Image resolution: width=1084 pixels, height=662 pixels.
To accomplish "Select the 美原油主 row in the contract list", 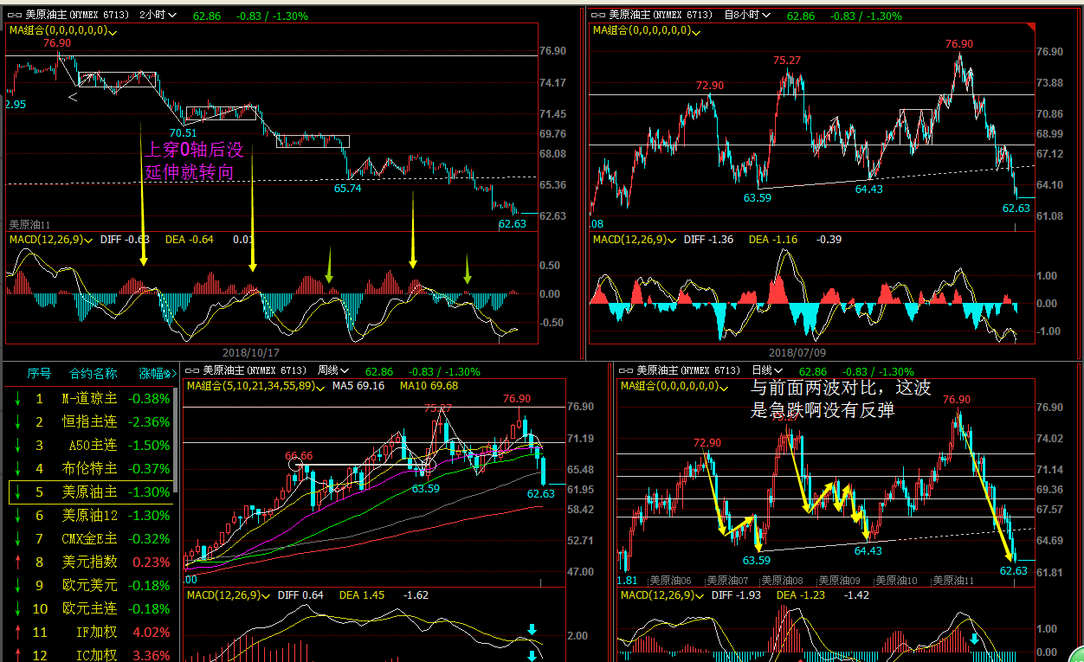I will point(91,492).
